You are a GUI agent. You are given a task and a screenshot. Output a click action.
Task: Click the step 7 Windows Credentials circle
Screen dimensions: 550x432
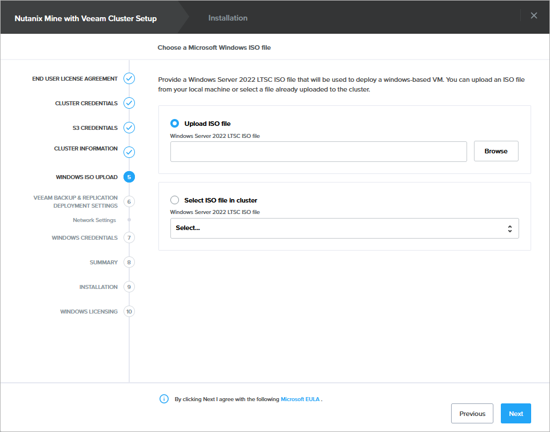[129, 237]
